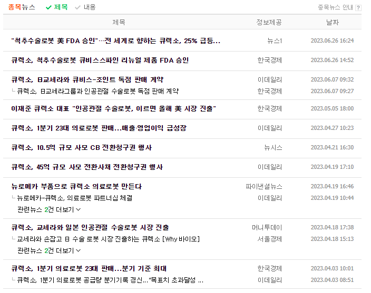Open sub-article 교세라와 손잡고 日 수술 로봇 [Why 바이오]
Screen dimensions: 371x293
(109, 239)
